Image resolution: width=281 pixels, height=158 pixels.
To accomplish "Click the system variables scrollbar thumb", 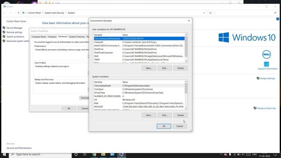I will click(186, 88).
